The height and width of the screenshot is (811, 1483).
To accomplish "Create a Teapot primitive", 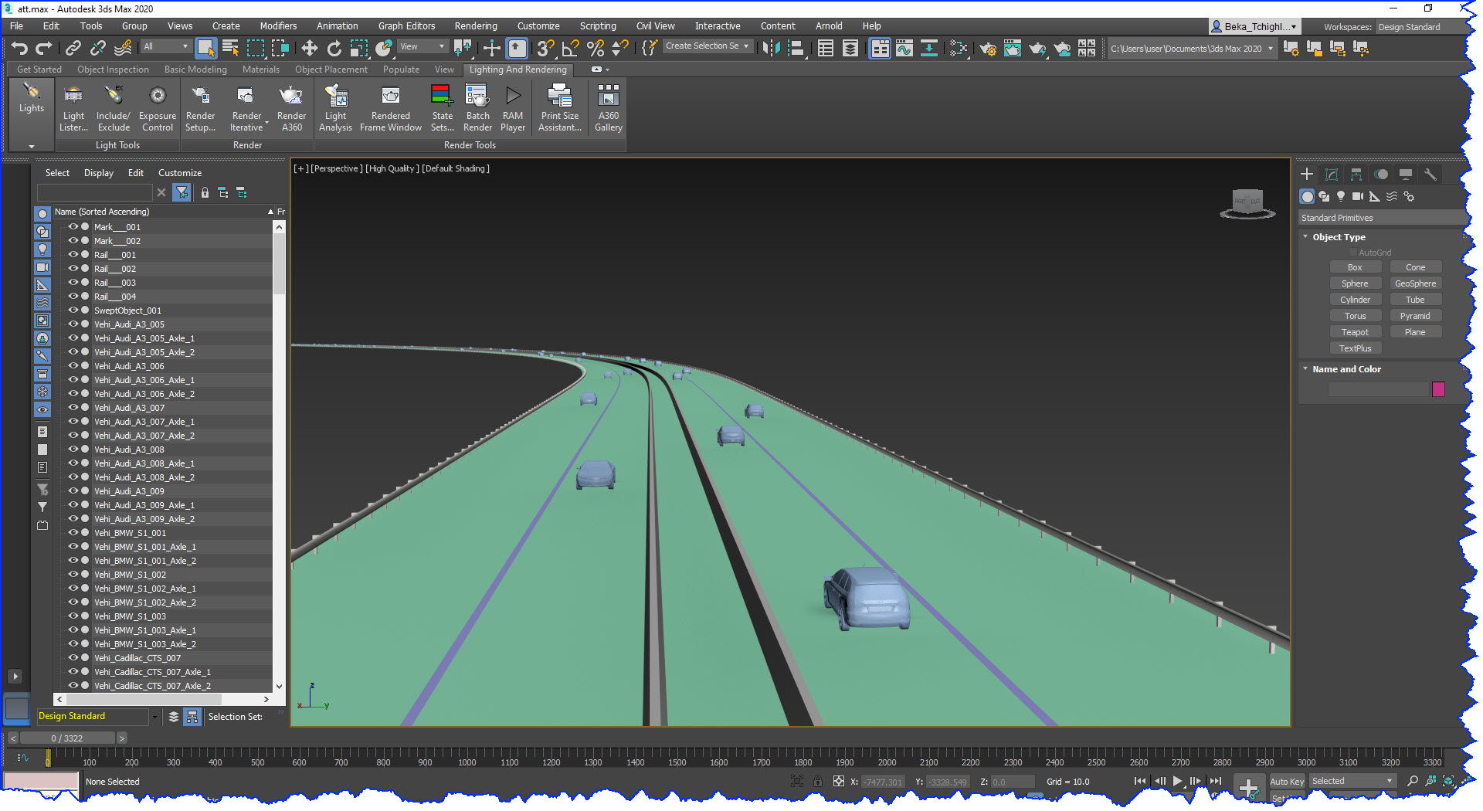I will pyautogui.click(x=1356, y=331).
